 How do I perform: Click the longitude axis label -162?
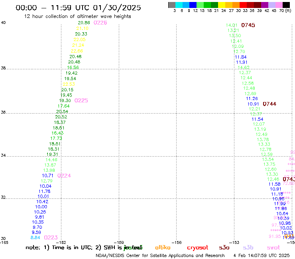61,243
